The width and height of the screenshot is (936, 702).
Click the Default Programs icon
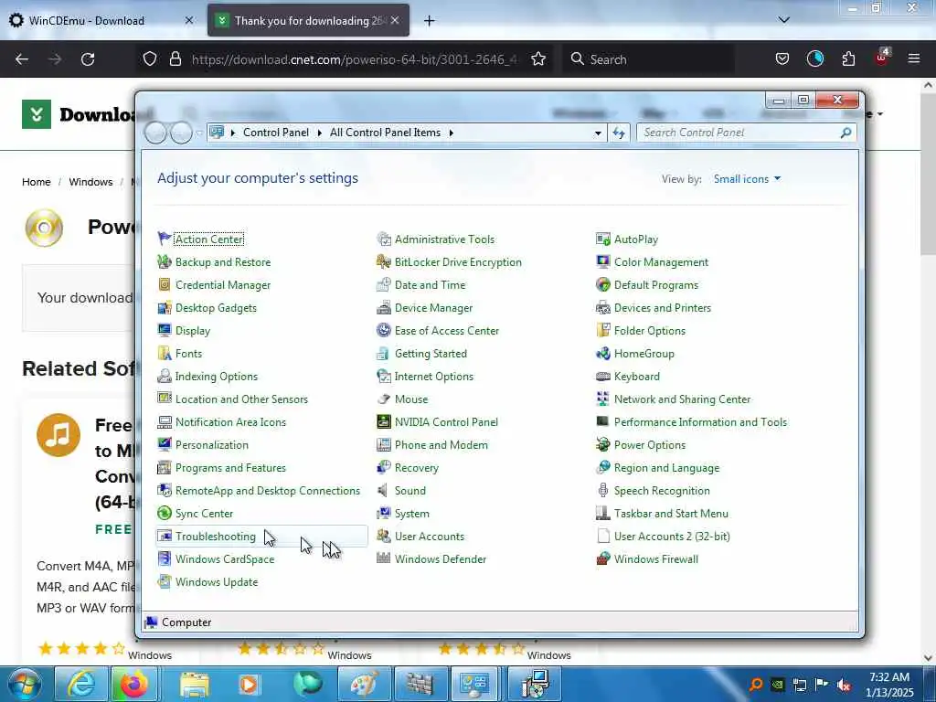pyautogui.click(x=603, y=285)
